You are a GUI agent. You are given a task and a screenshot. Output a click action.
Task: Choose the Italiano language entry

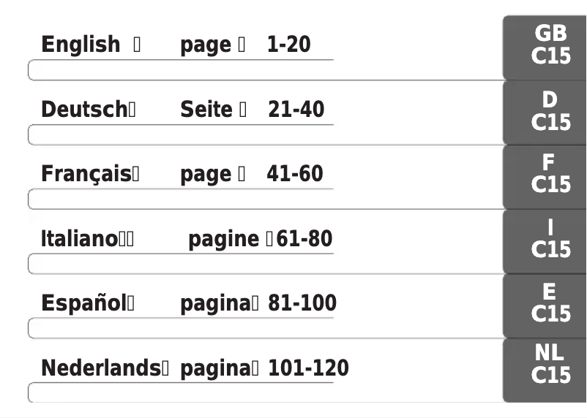81,239
